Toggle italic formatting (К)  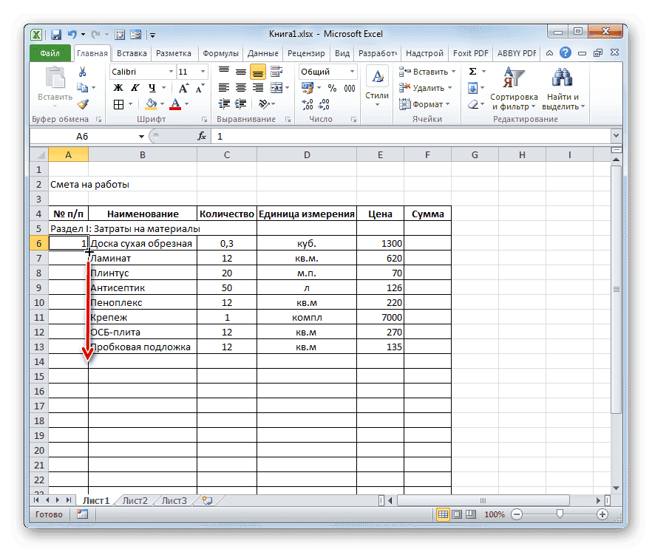[x=135, y=87]
